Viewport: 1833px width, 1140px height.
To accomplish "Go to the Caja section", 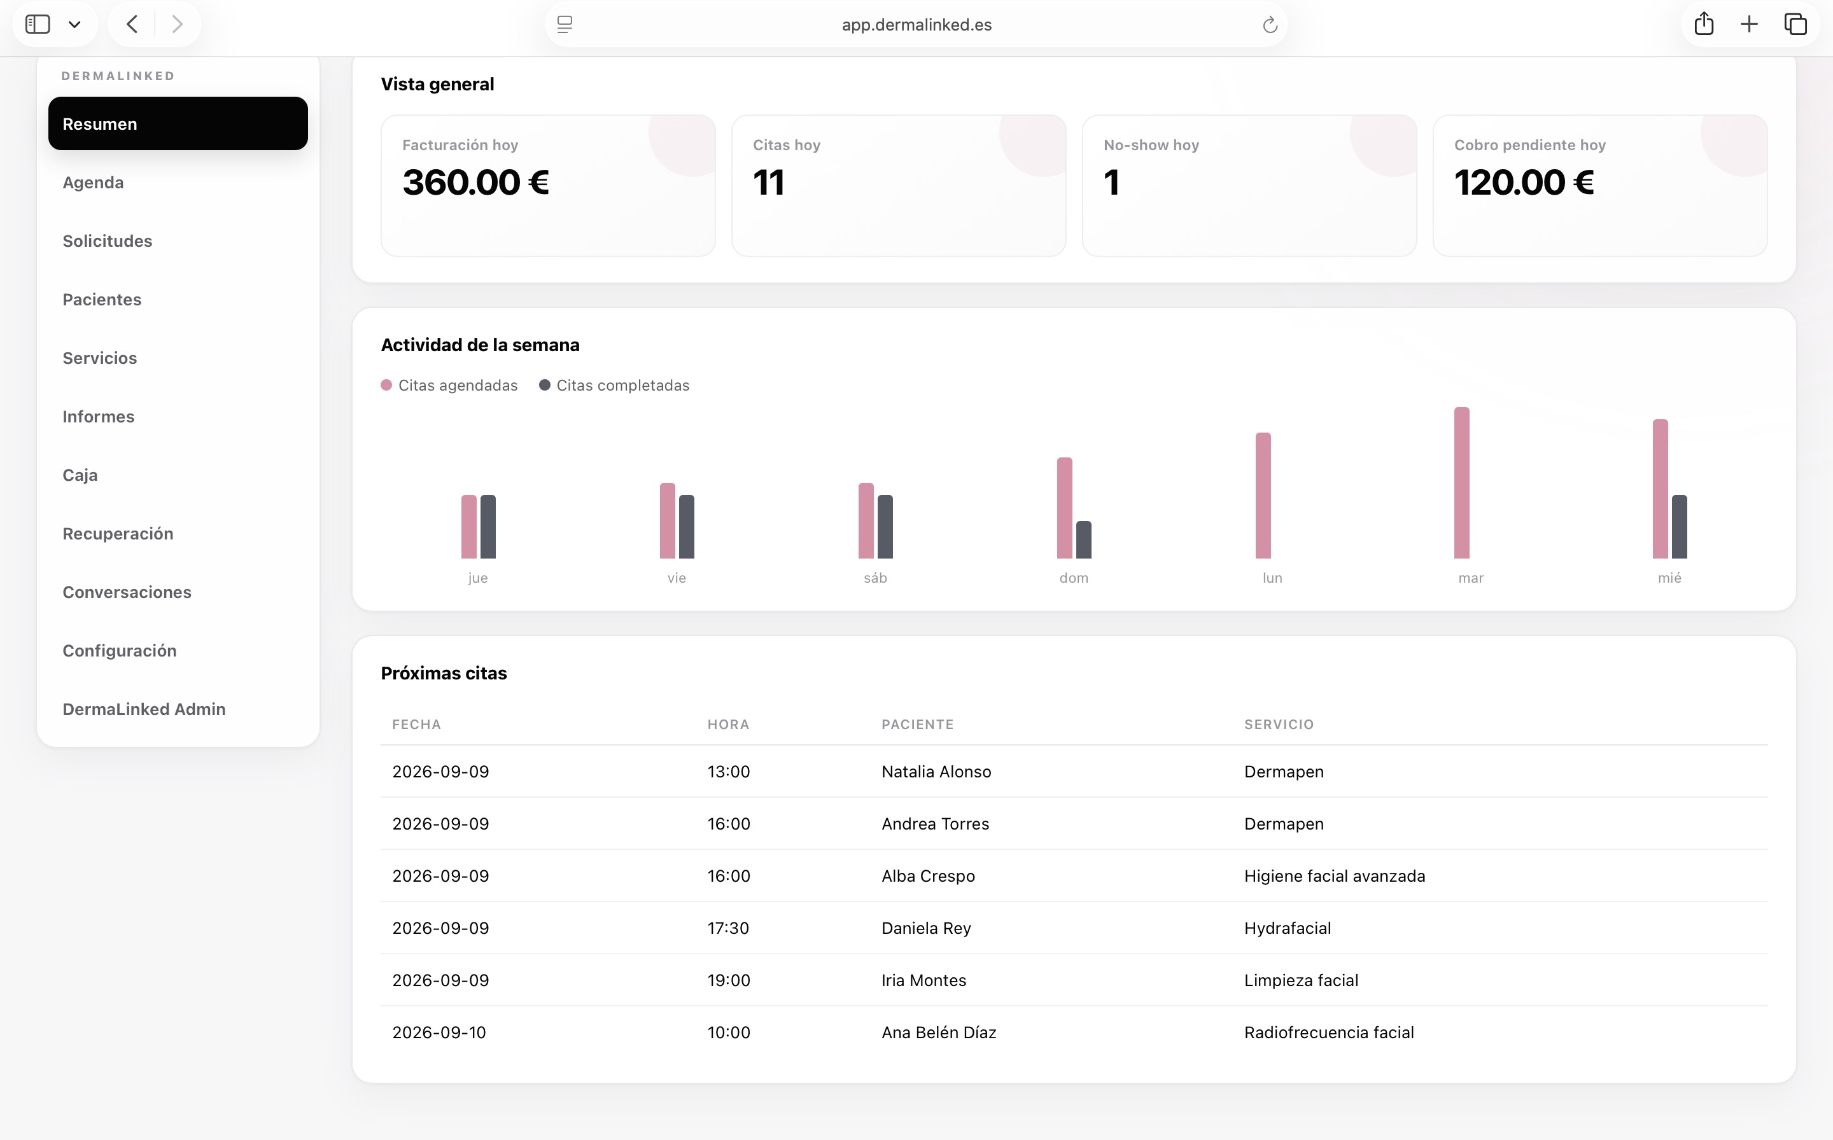I will (80, 475).
